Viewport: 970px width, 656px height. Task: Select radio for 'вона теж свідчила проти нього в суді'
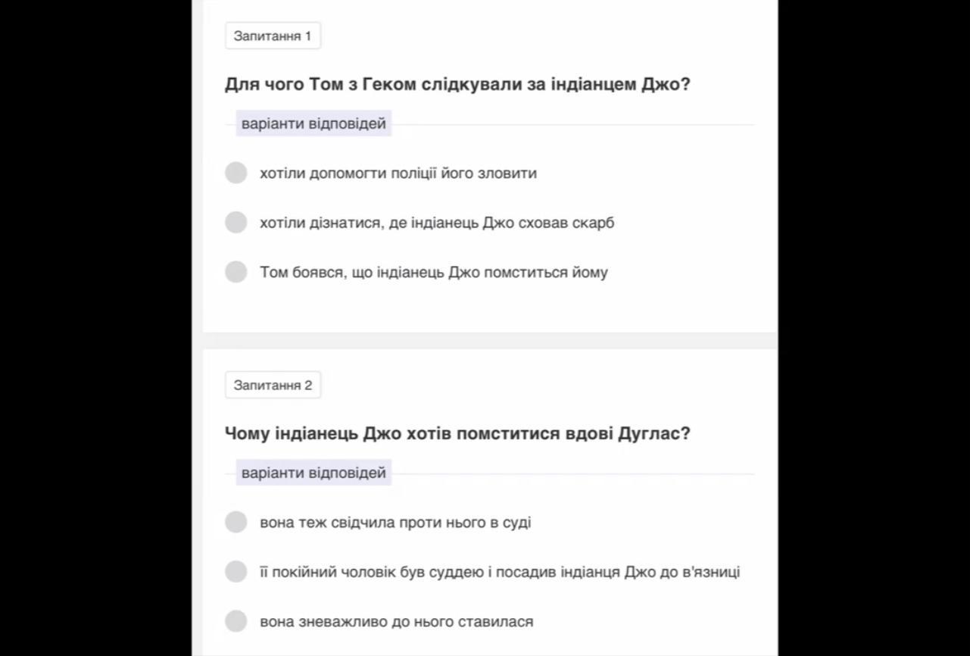click(236, 522)
